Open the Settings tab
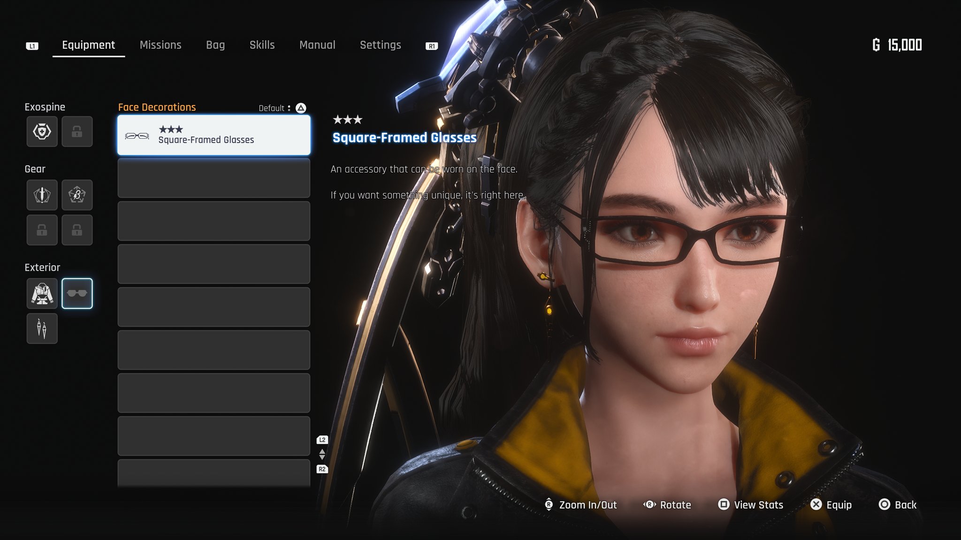 tap(380, 45)
